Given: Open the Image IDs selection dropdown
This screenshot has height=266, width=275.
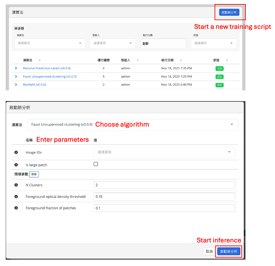Looking at the screenshot, I should pyautogui.click(x=164, y=152).
